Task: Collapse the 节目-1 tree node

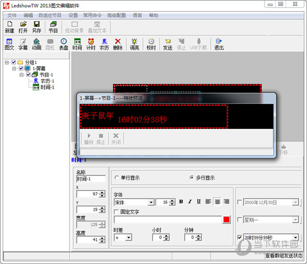Action: pyautogui.click(x=21, y=75)
